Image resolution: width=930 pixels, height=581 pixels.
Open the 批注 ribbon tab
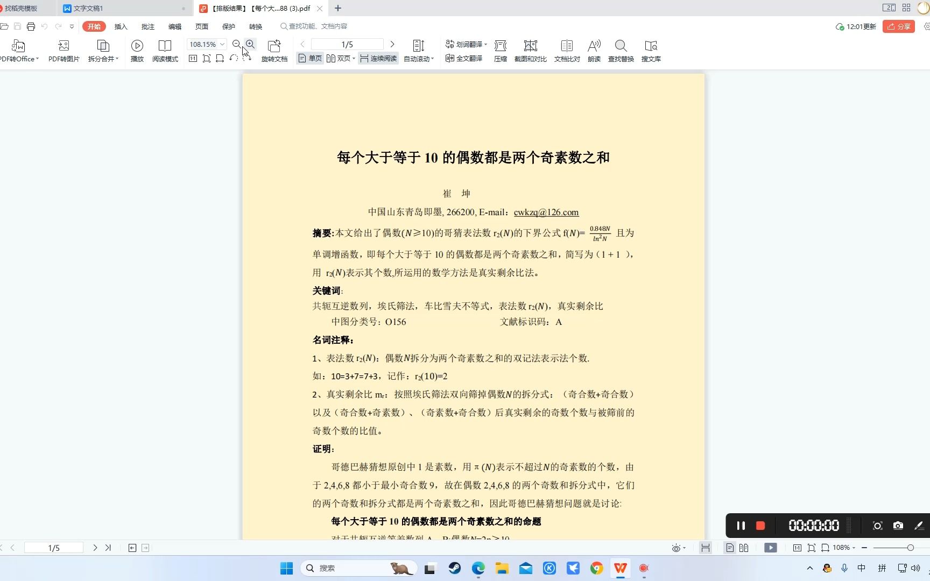pos(148,26)
